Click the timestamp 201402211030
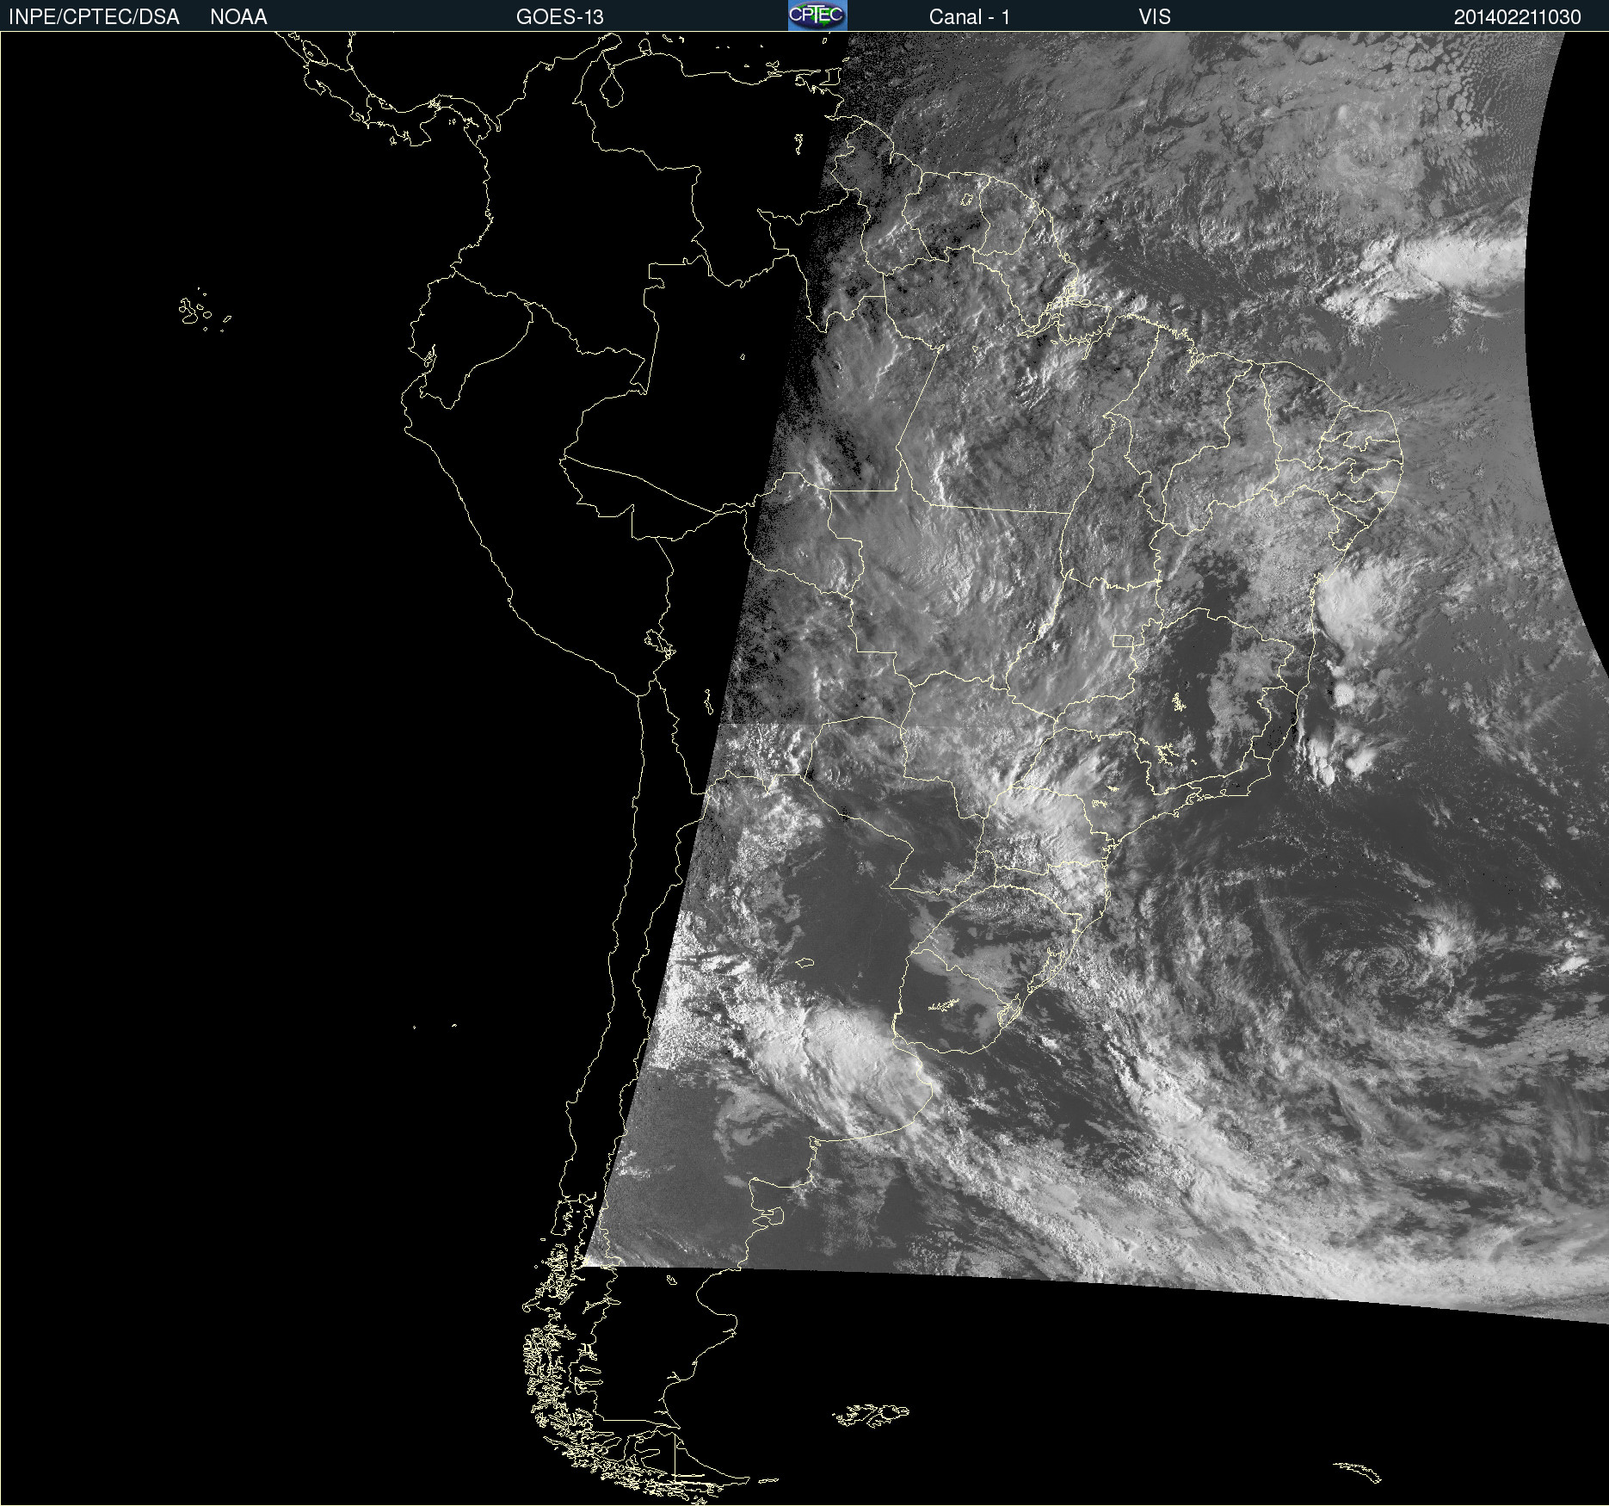1609x1506 pixels. click(1518, 17)
